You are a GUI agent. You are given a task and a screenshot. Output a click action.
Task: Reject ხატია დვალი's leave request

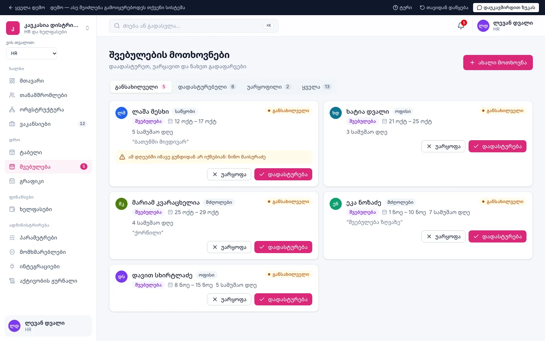pyautogui.click(x=443, y=146)
